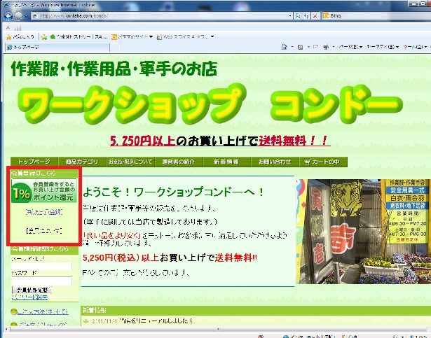Click the Bing search magnifier icon
The image size is (431, 338).
tap(425, 15)
